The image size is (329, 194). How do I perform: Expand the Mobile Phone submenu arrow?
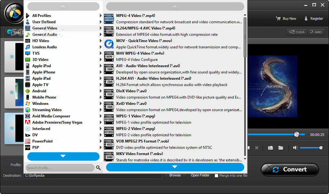[x=100, y=97]
